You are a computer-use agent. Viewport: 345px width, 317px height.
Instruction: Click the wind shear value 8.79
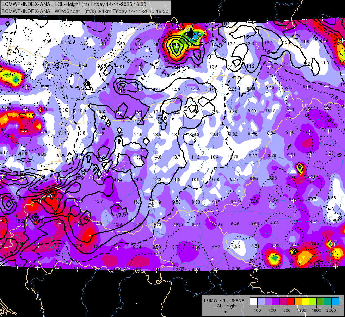[x=272, y=156]
